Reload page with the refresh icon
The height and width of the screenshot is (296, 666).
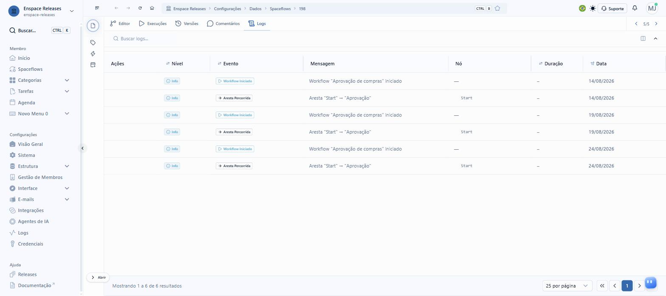point(140,8)
